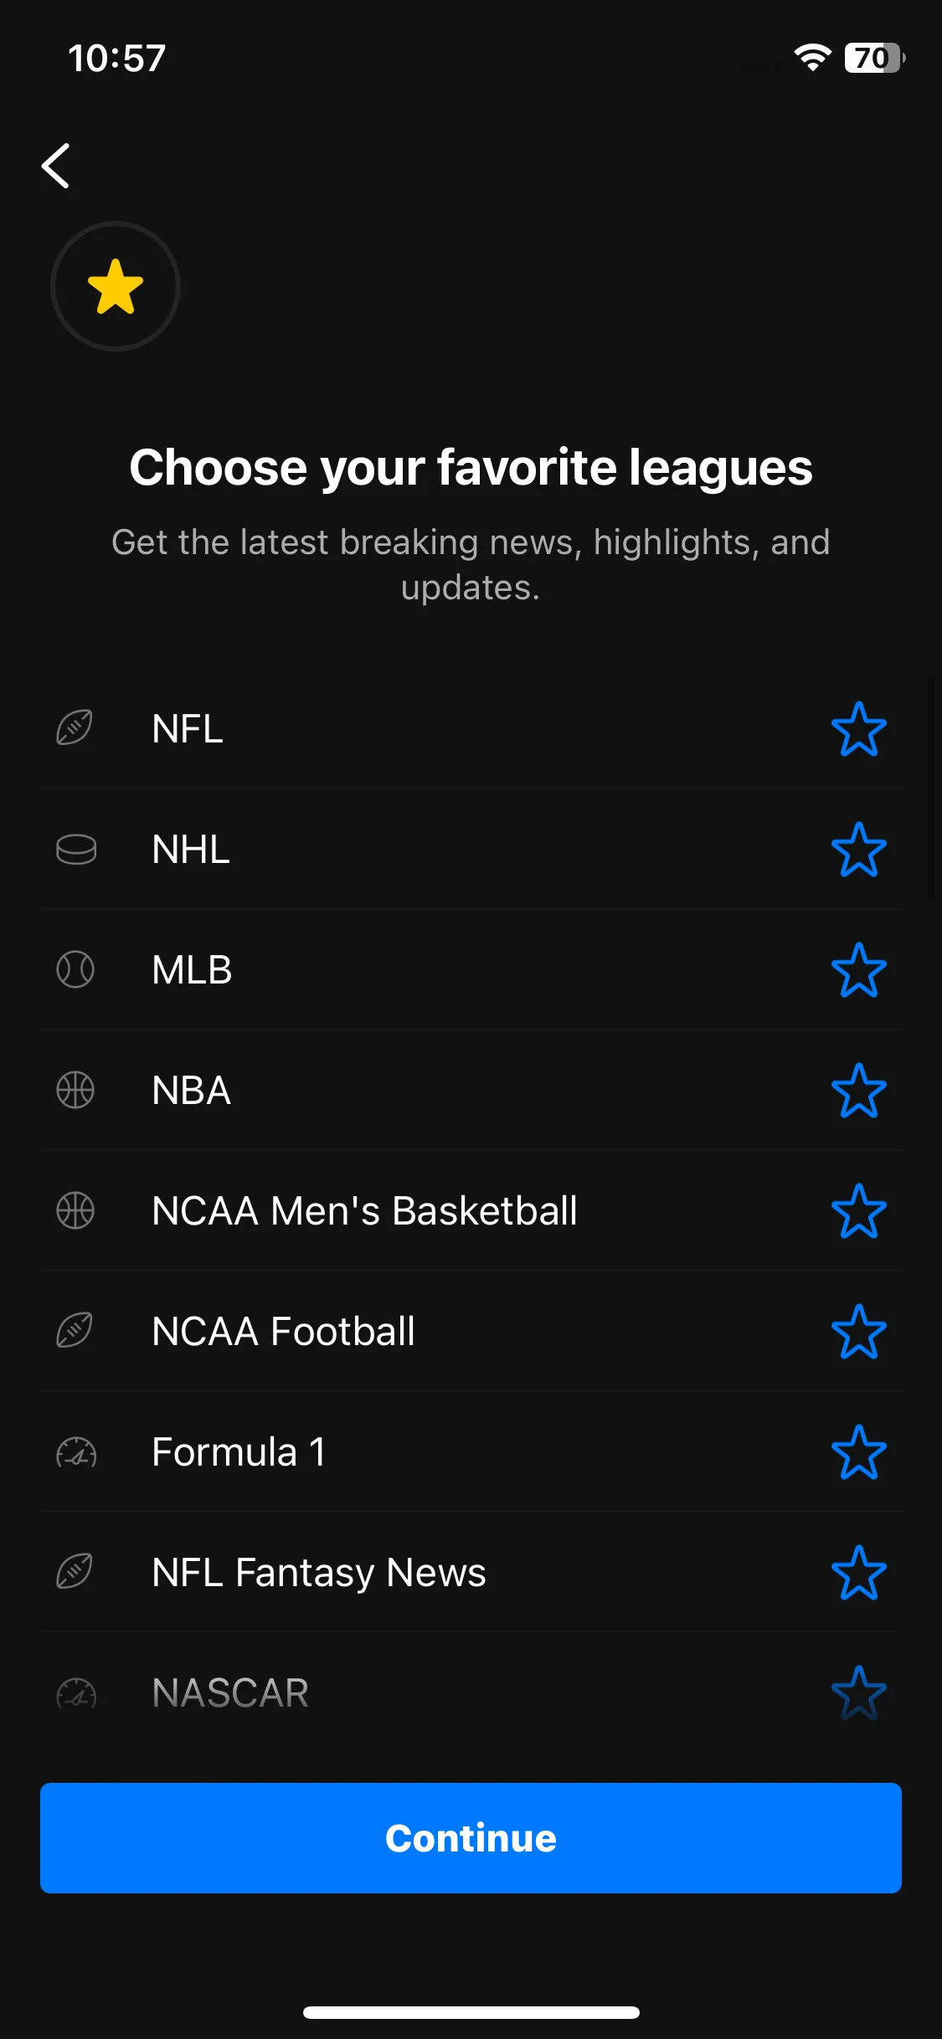Favorite NFL with its star toggle

point(859,728)
